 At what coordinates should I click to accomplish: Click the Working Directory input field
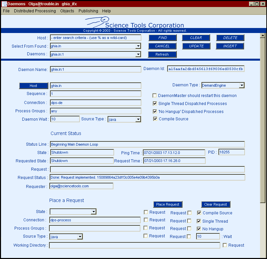point(134,245)
